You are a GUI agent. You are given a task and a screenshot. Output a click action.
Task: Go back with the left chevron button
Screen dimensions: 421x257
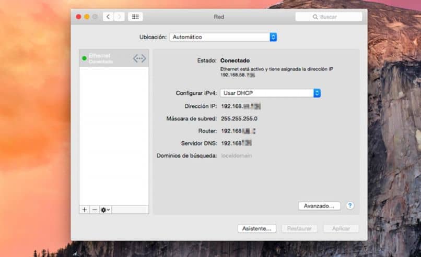click(x=108, y=17)
